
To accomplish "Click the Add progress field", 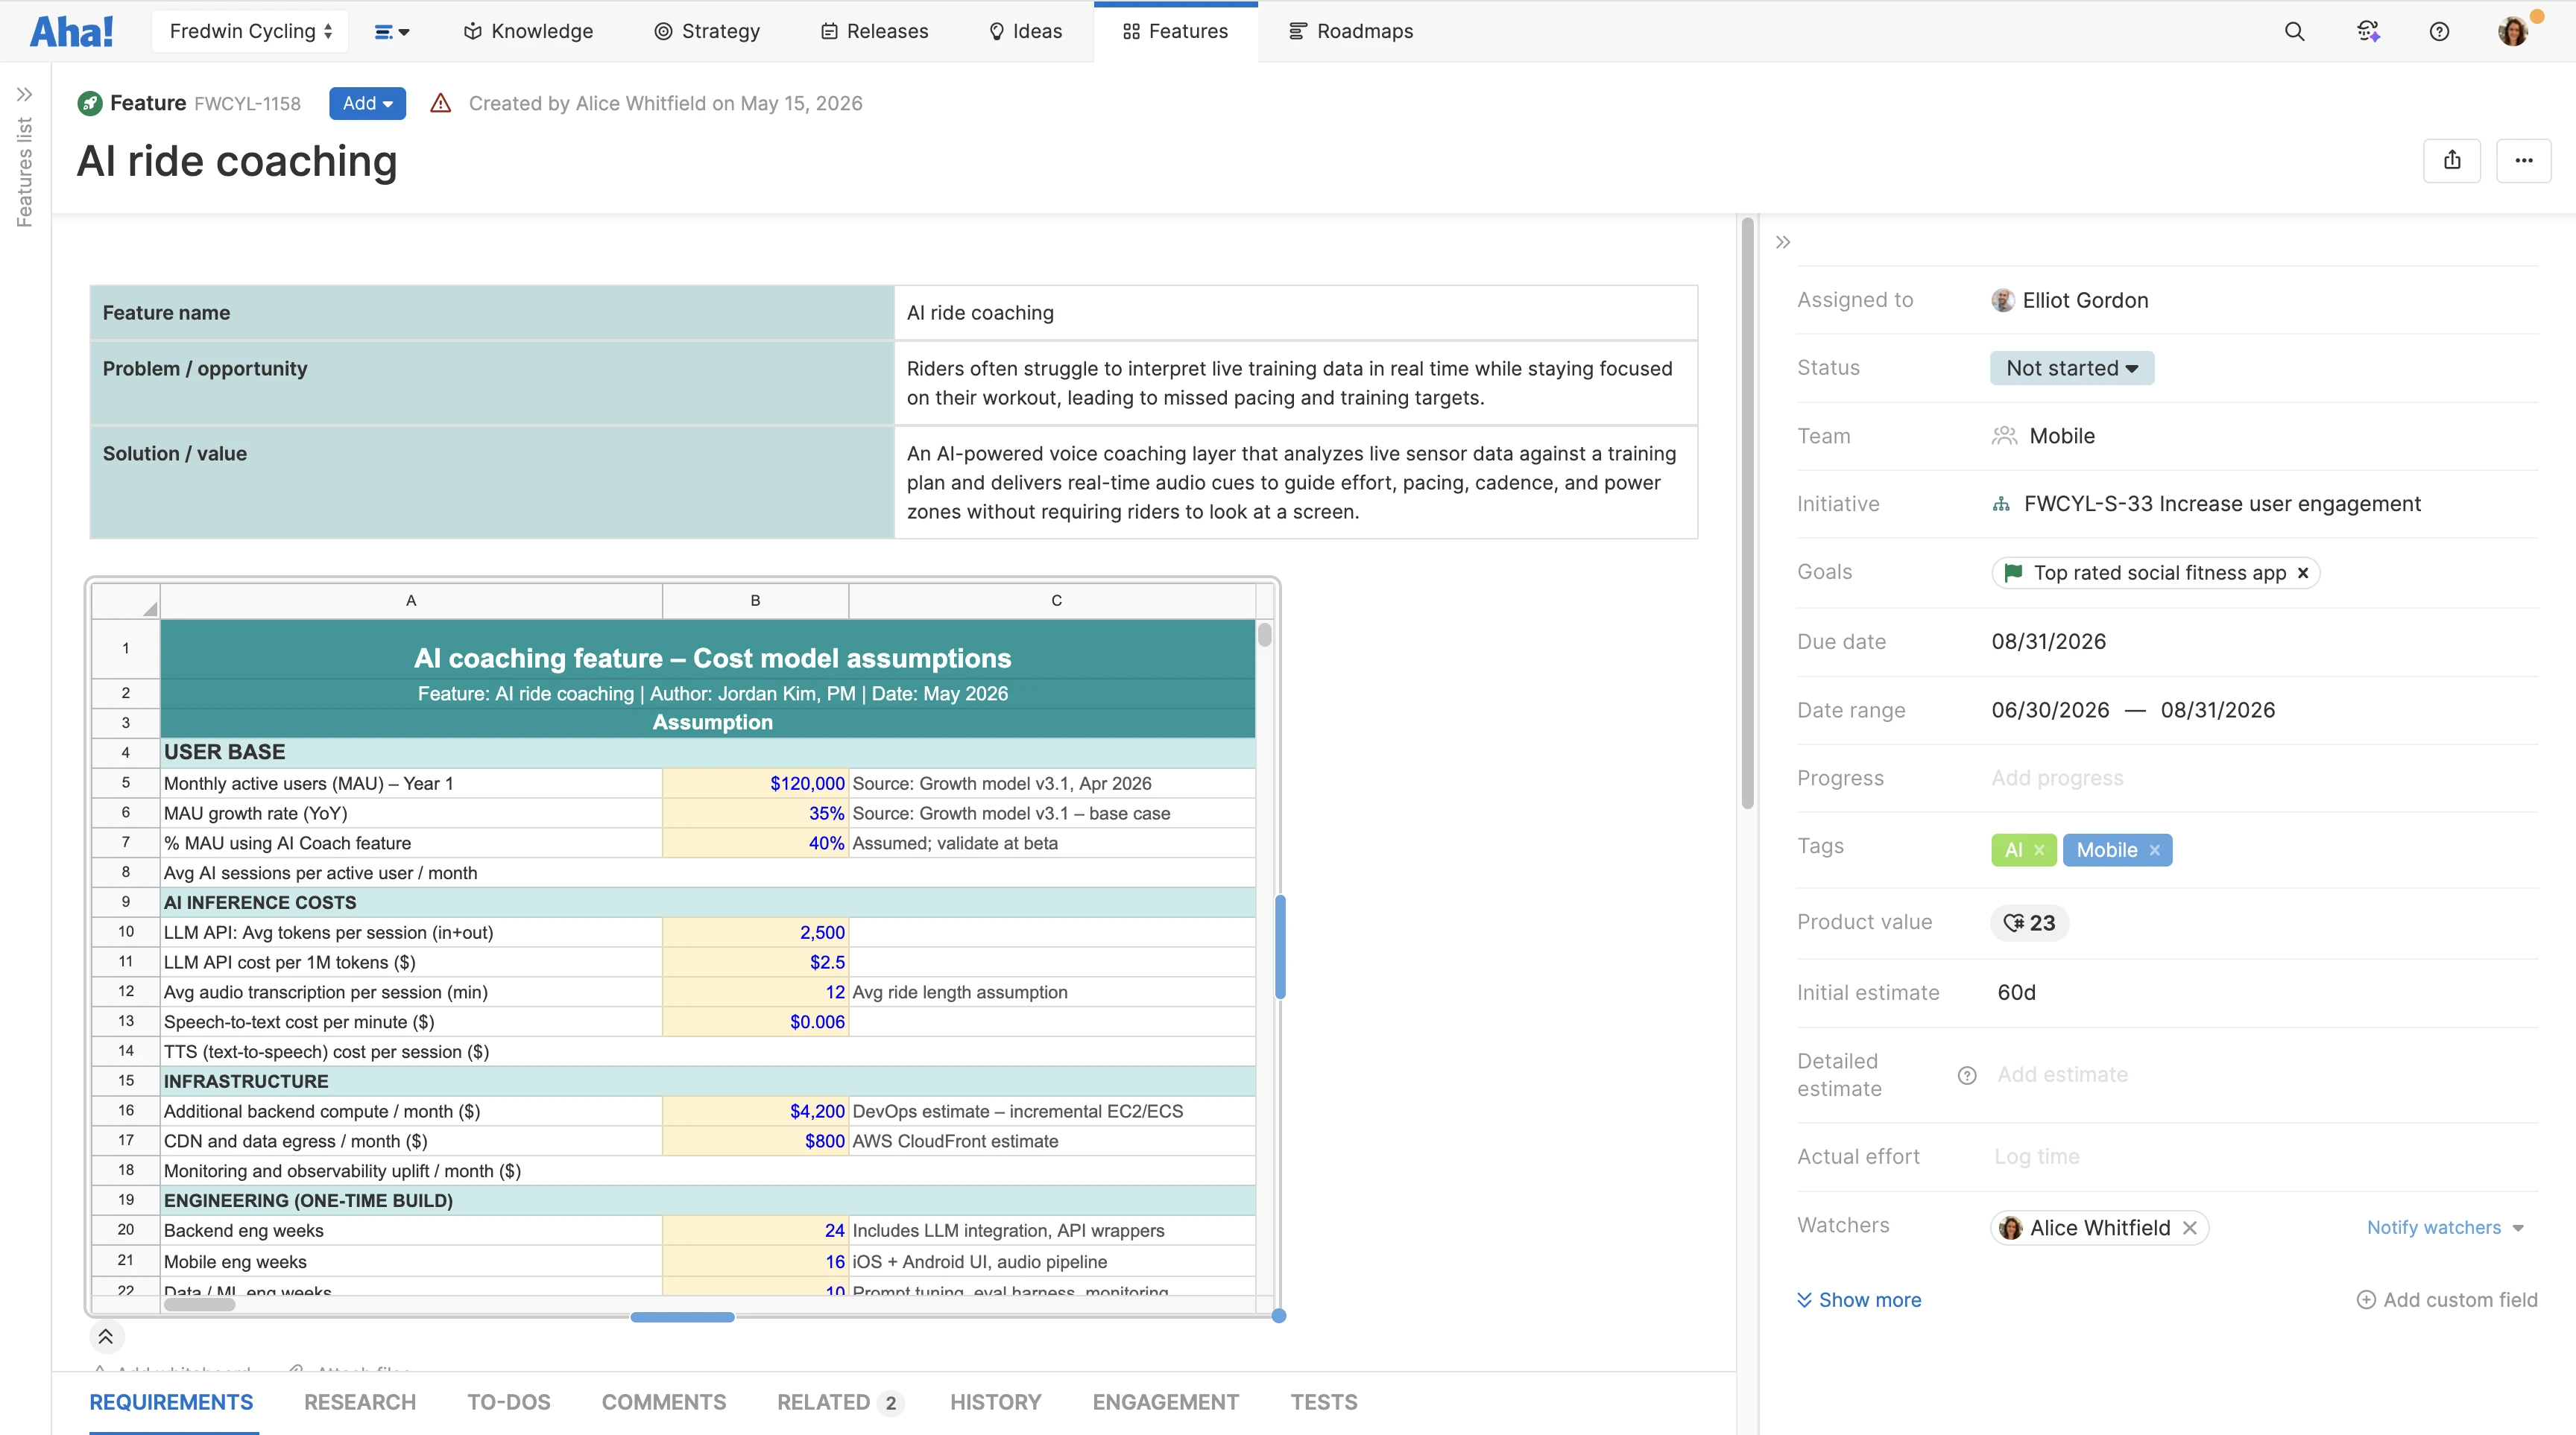I will coord(2057,777).
